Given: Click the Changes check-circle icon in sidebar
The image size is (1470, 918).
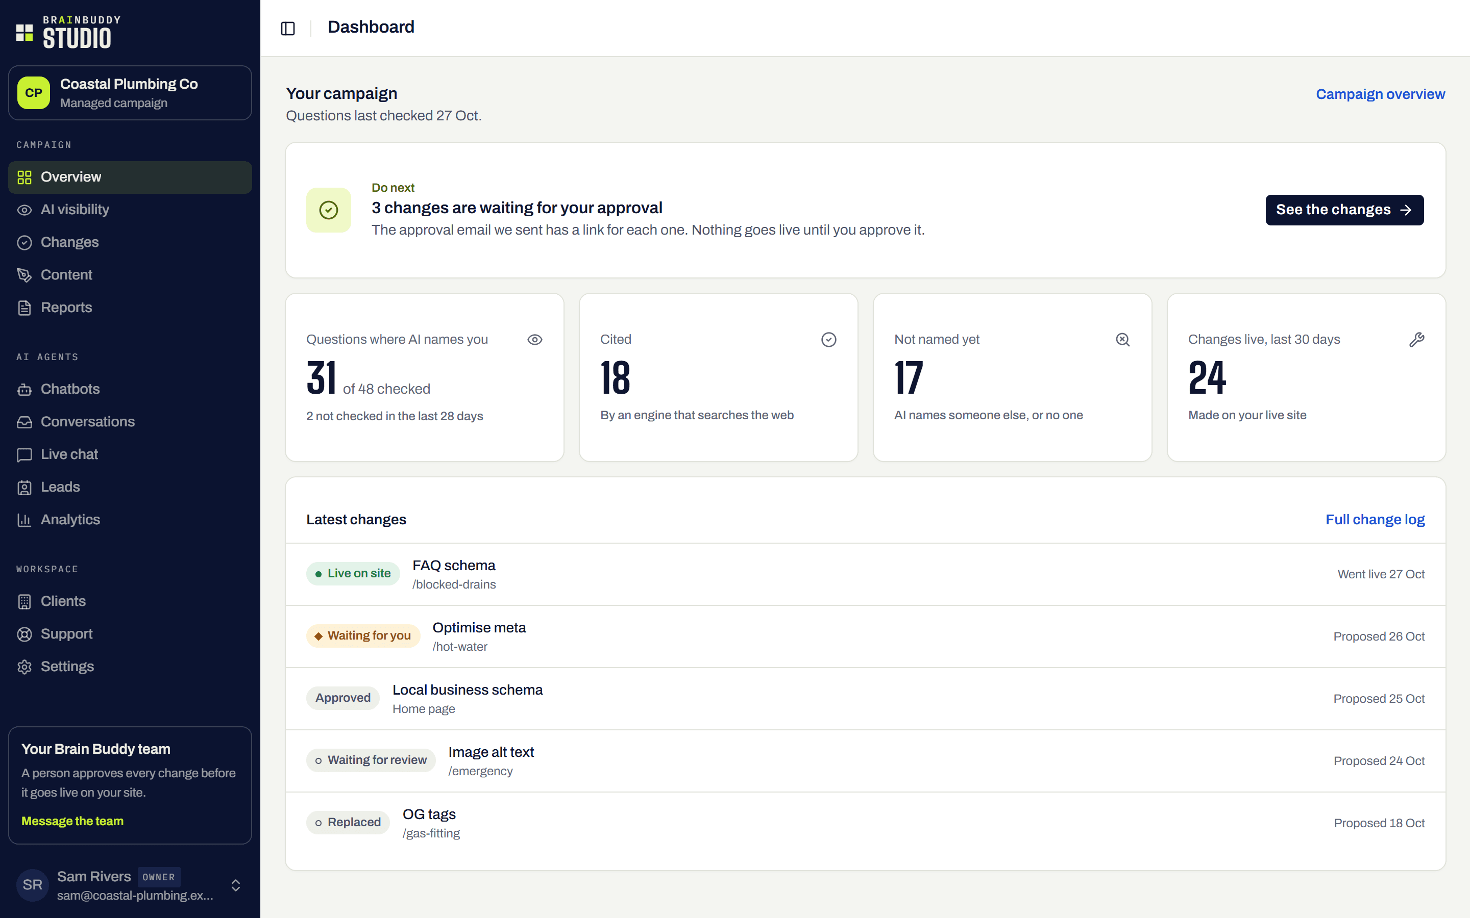Looking at the screenshot, I should pyautogui.click(x=24, y=243).
